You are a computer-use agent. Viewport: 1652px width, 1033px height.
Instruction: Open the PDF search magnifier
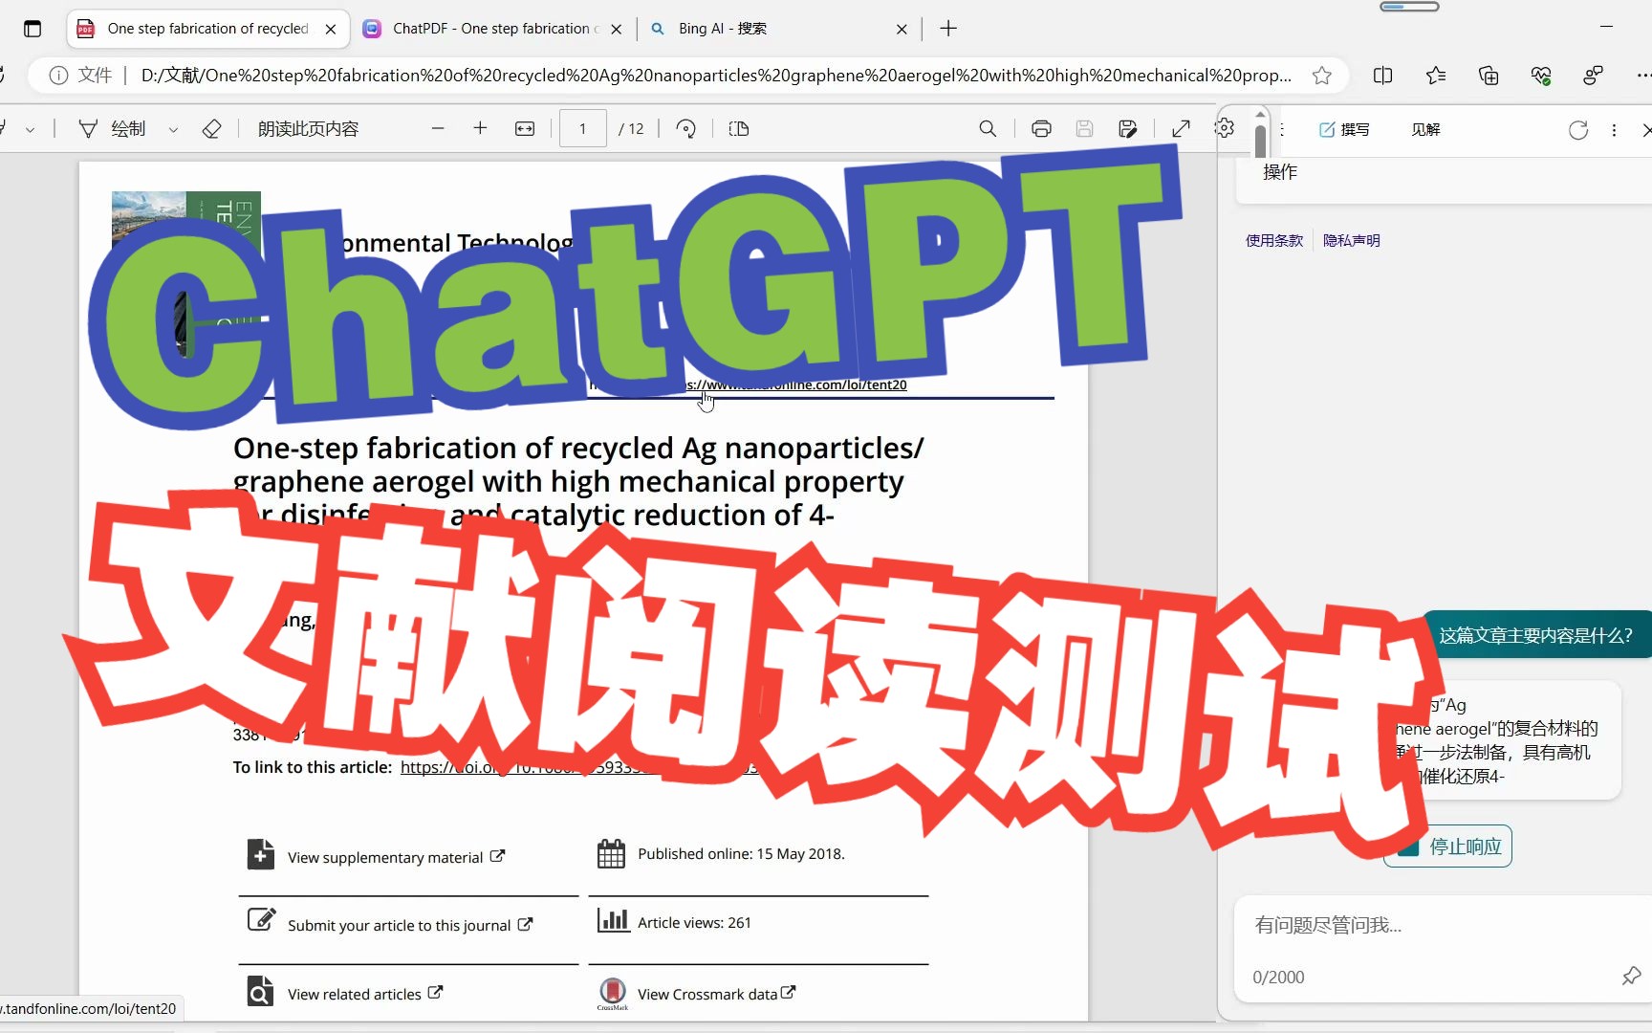[988, 129]
